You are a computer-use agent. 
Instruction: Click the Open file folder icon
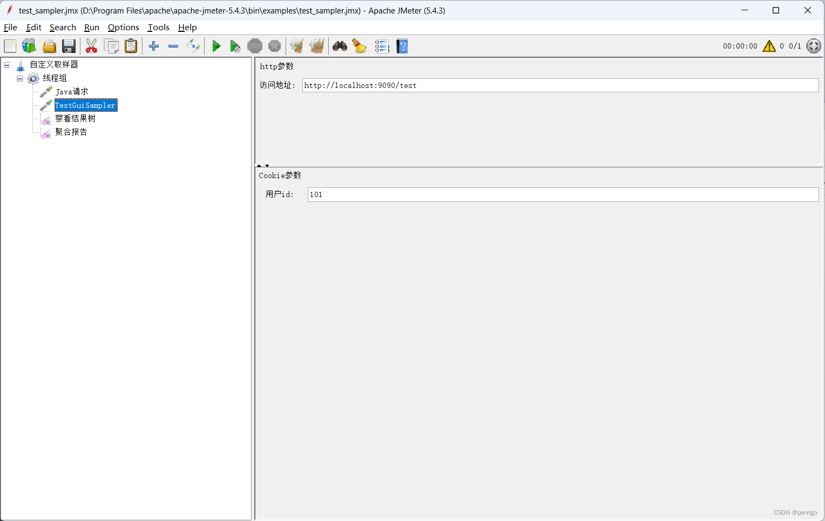coord(49,46)
